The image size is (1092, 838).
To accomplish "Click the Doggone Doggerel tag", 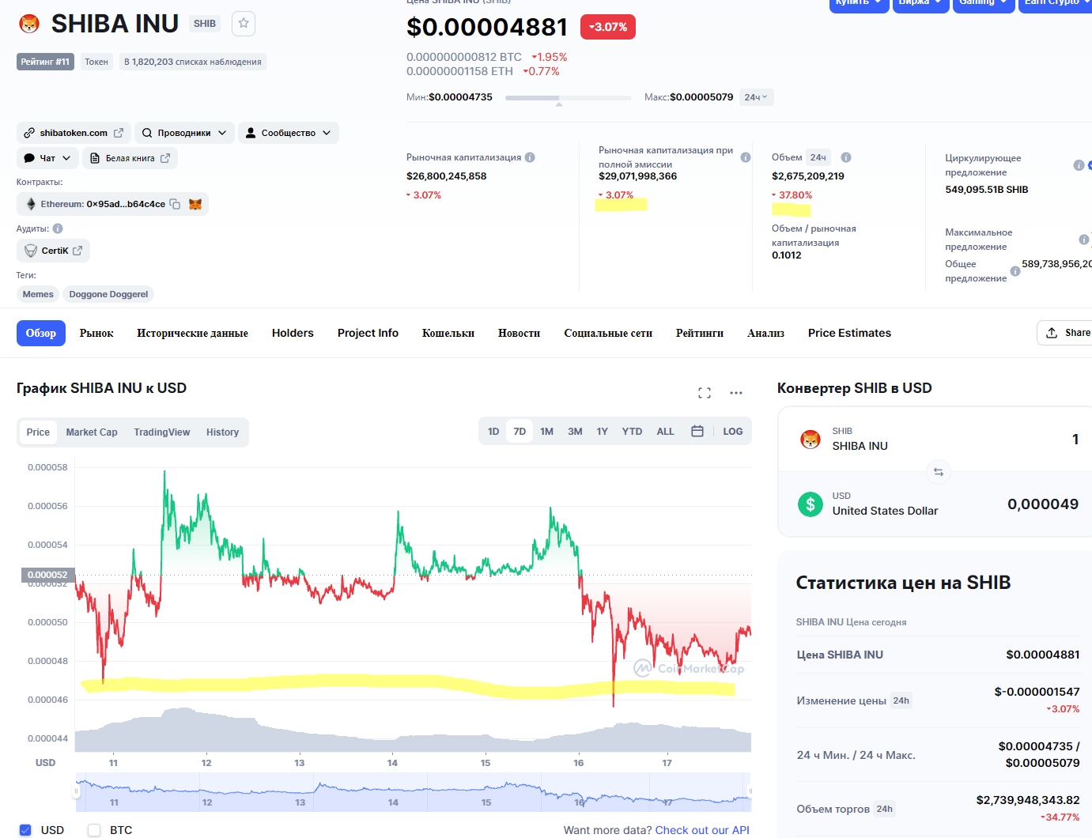I will (108, 294).
